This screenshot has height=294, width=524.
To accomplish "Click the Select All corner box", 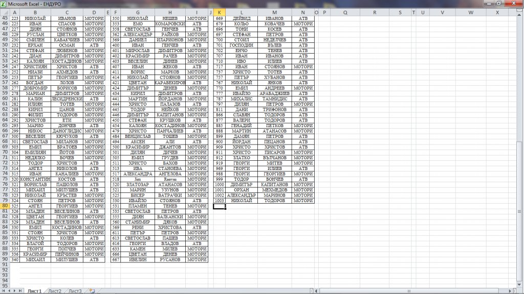I will [x=5, y=12].
